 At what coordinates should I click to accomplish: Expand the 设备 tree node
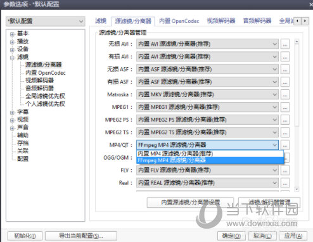tap(12, 50)
